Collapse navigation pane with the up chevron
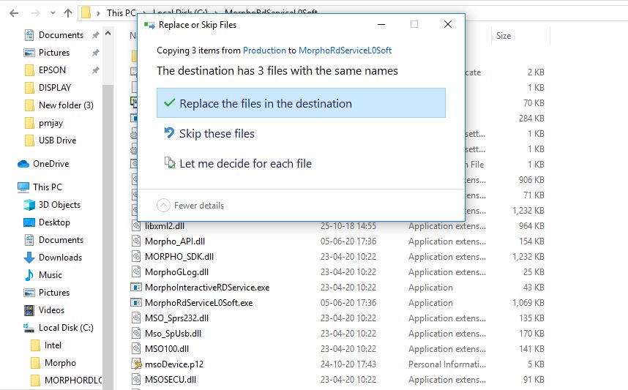Image resolution: width=628 pixels, height=390 pixels. tap(108, 34)
